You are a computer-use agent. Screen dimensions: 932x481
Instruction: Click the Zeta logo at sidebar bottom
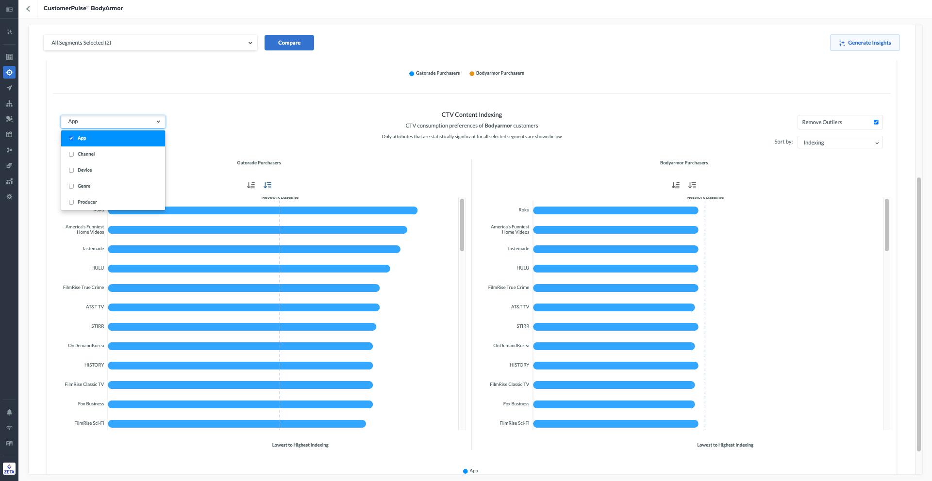9,469
